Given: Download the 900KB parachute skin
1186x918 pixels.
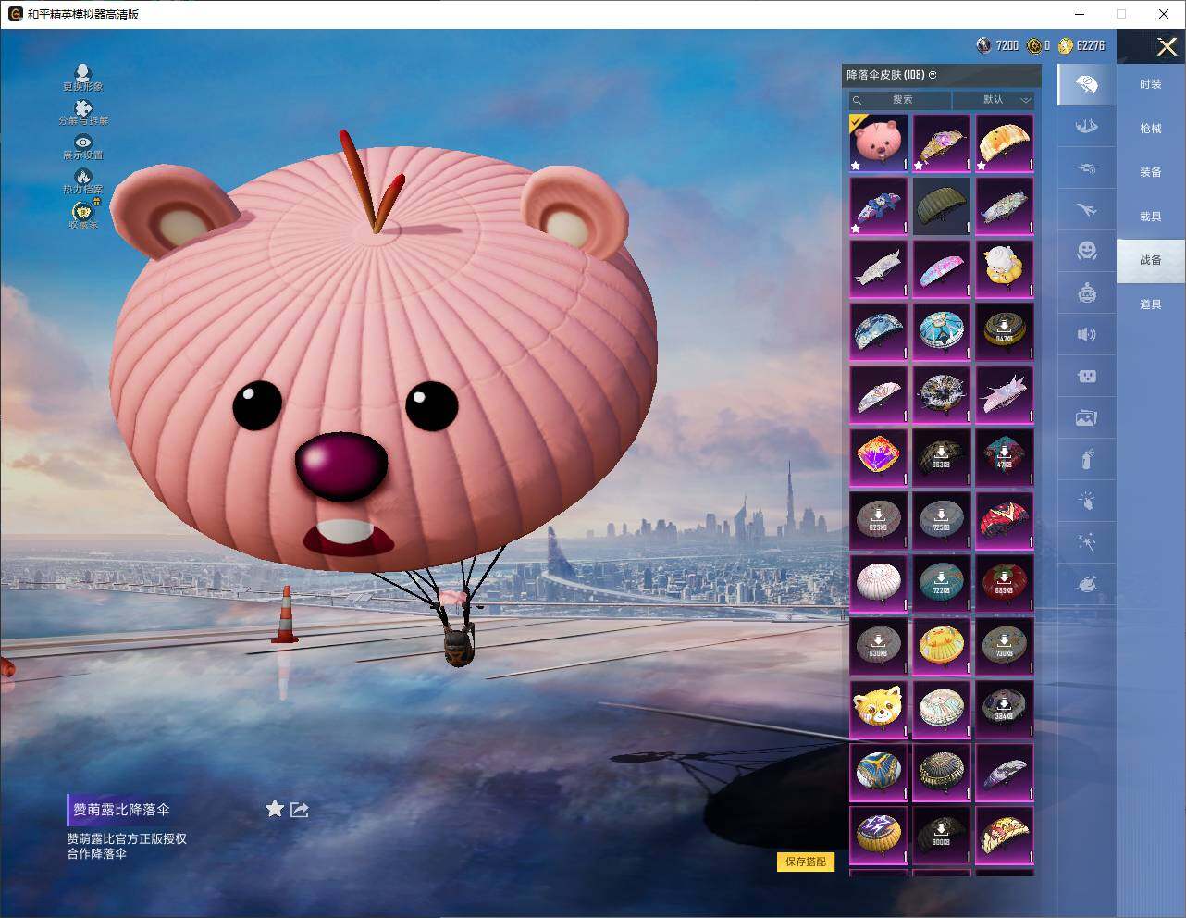Looking at the screenshot, I should (942, 836).
